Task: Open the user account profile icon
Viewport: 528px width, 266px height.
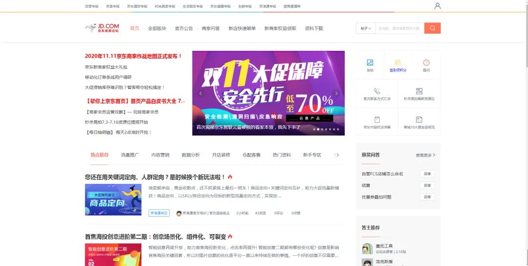Action: click(x=438, y=6)
